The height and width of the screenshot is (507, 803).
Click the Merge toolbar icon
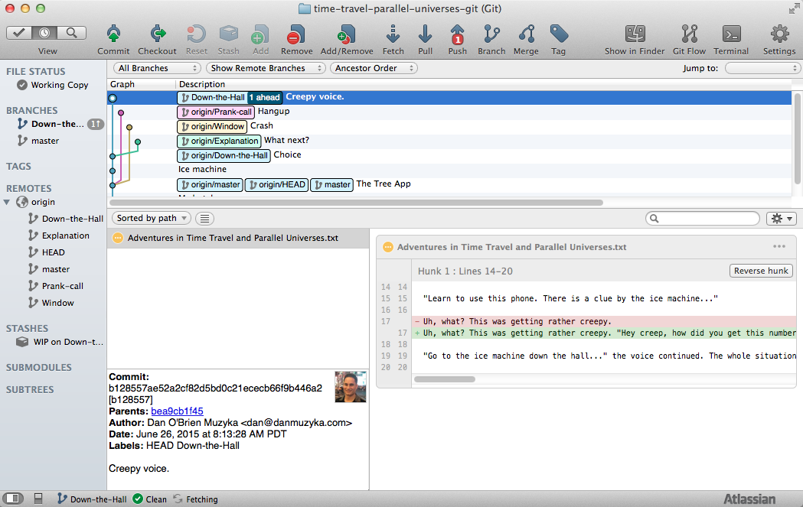(526, 34)
